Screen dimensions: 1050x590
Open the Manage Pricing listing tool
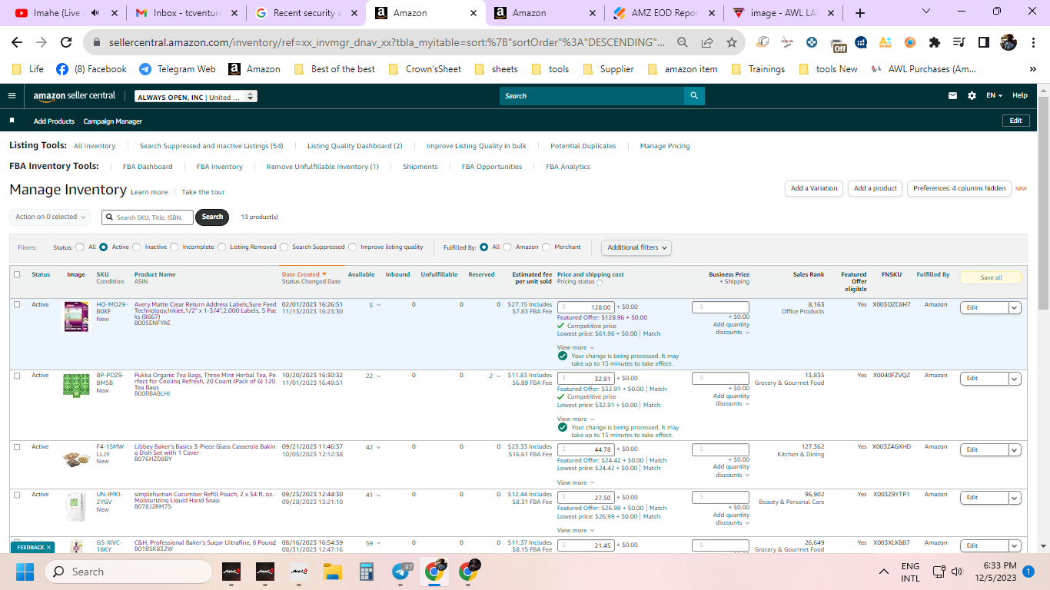click(665, 146)
